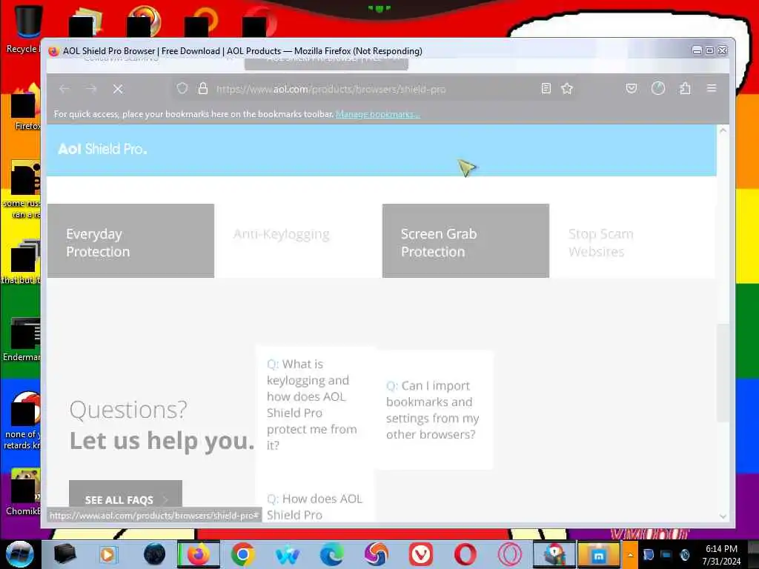
Task: Click the 'Let us help you.' text
Action: (x=162, y=440)
